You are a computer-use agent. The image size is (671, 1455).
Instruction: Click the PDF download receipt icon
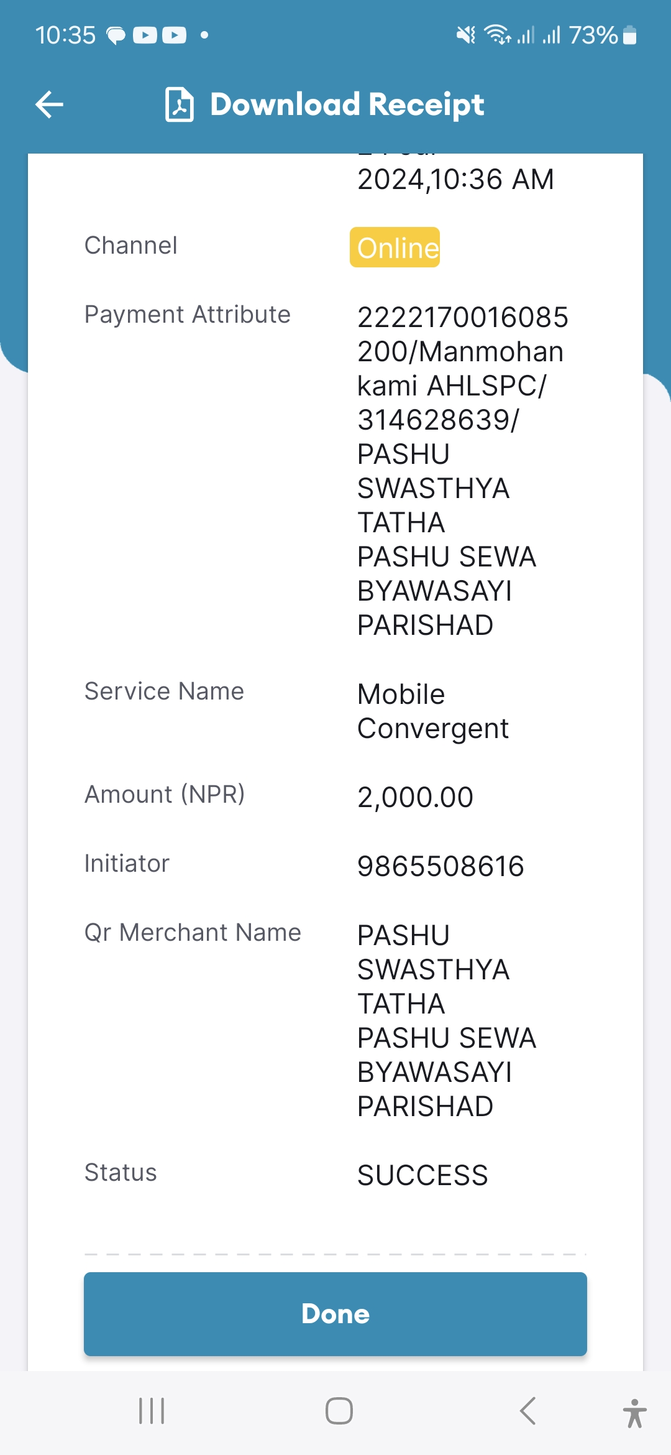[x=179, y=104]
